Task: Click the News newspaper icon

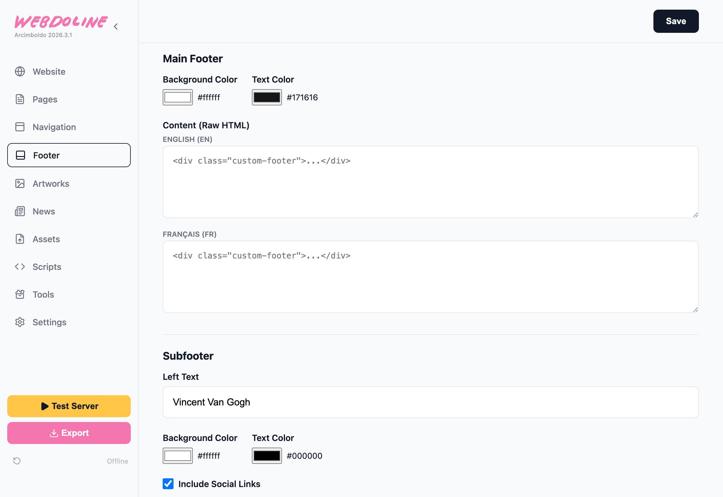Action: pos(20,211)
